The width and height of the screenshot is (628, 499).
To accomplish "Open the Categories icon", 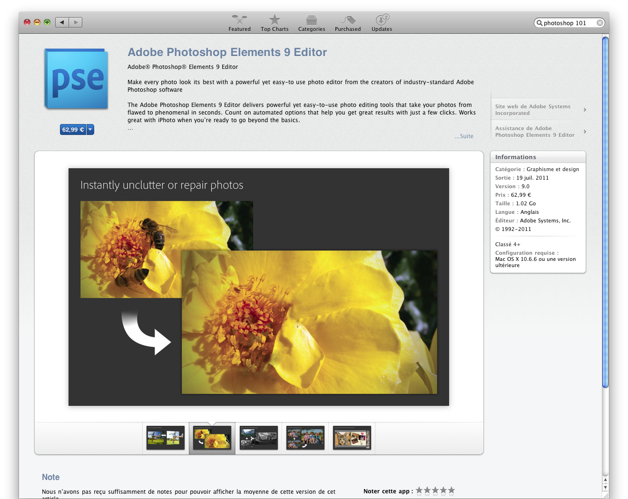I will point(312,20).
